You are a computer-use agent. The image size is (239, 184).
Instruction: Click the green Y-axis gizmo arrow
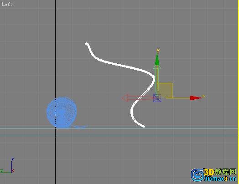point(157,59)
